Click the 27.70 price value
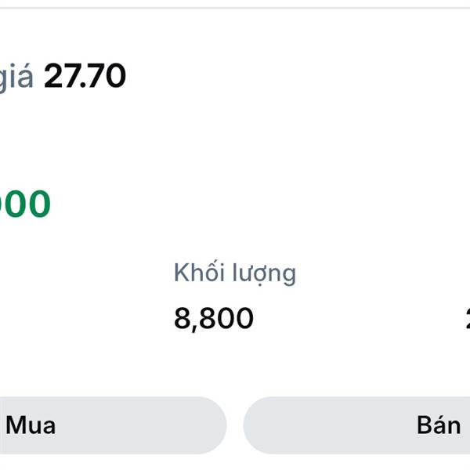Viewport: 470px width, 470px height. (85, 77)
